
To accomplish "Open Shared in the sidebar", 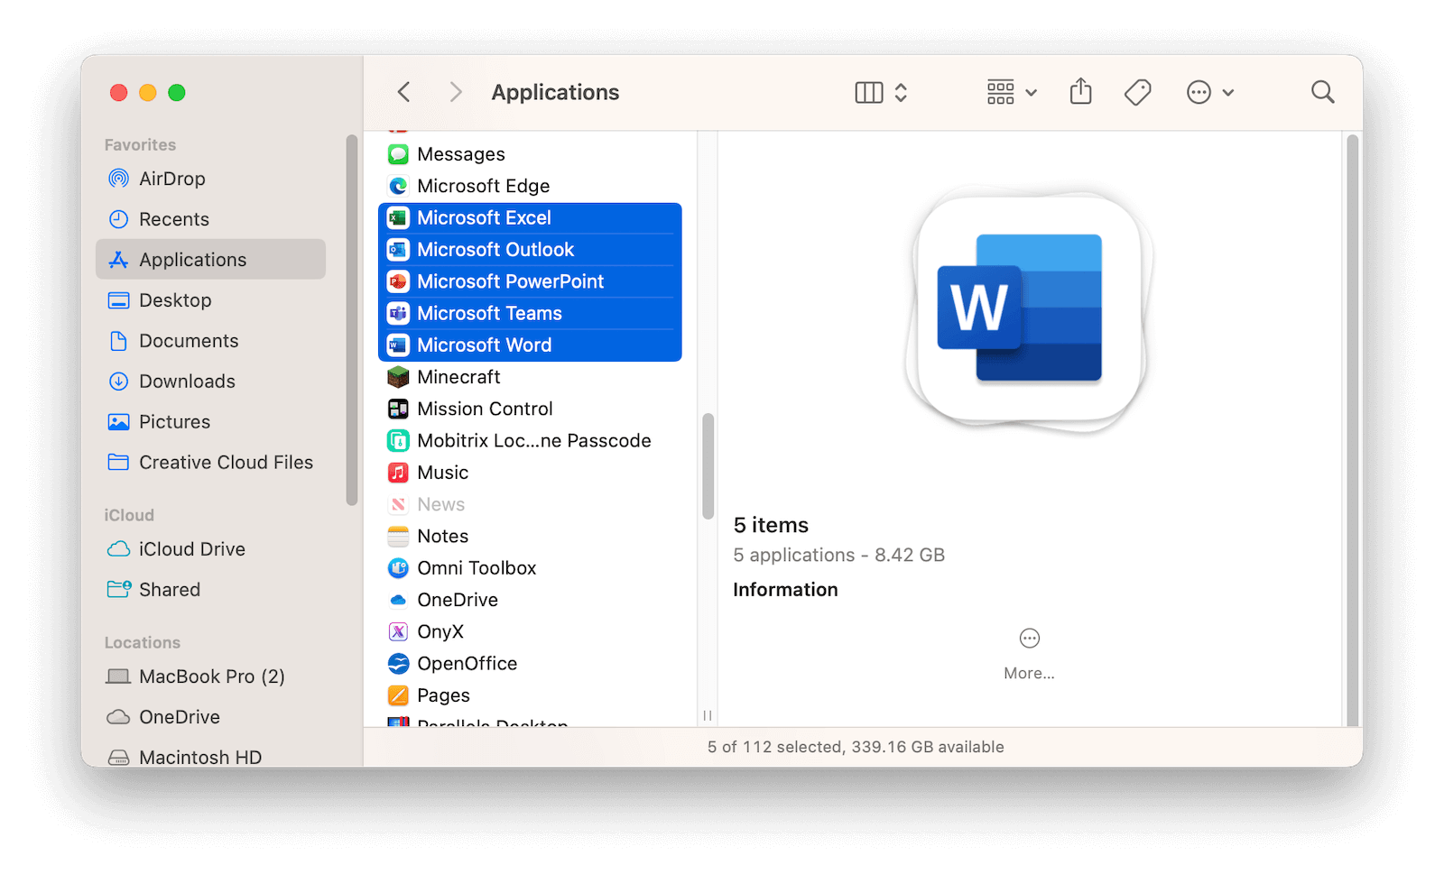I will pyautogui.click(x=210, y=590).
